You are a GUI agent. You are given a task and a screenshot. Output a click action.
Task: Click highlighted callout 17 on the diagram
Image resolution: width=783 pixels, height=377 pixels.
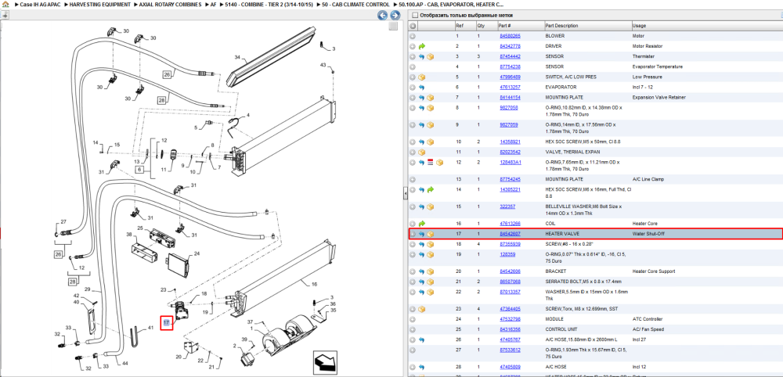pyautogui.click(x=166, y=324)
